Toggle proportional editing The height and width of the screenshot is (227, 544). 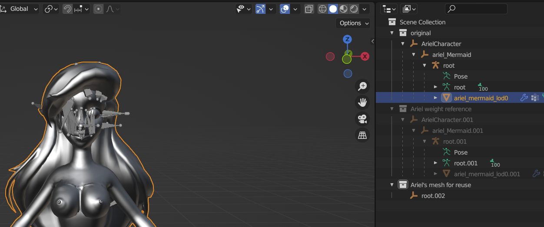click(99, 9)
